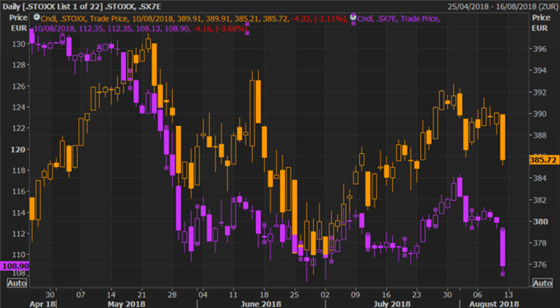560x308 pixels.
Task: Click the purple marker at legend's second line end
Action: tap(247, 33)
